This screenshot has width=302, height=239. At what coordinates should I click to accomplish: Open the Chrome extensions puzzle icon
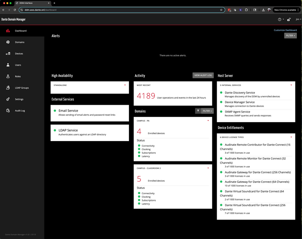tap(246, 10)
